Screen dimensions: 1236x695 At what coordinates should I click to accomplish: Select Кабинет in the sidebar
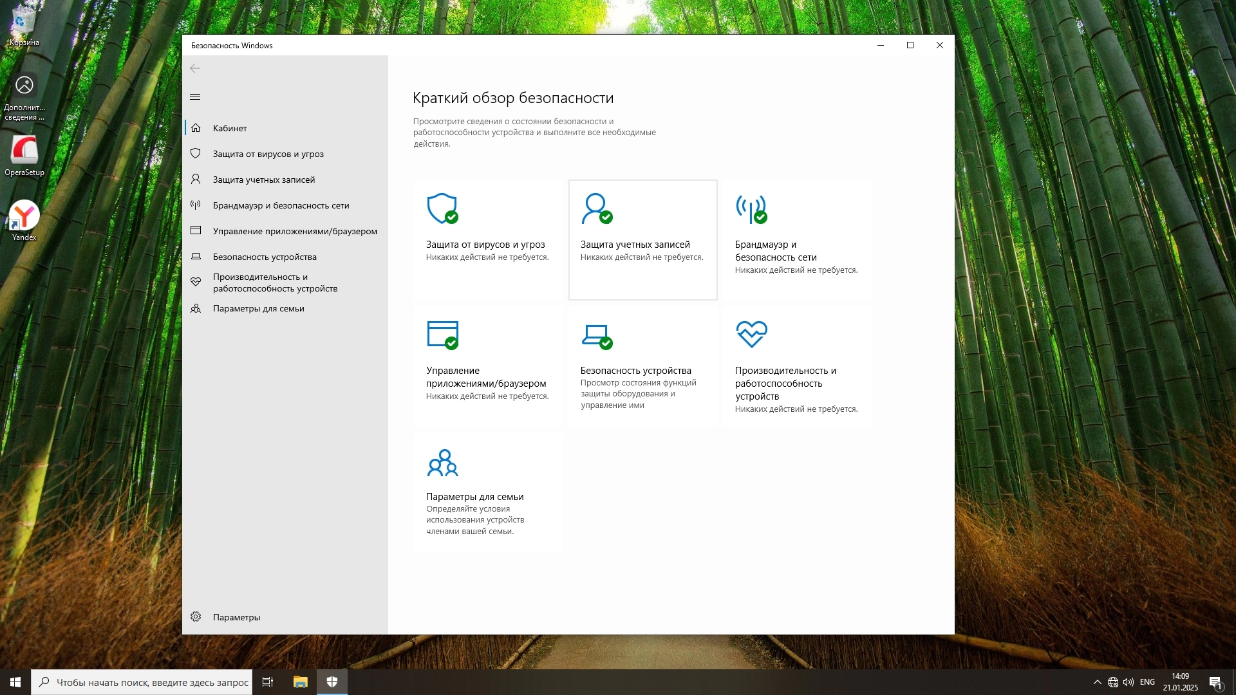pyautogui.click(x=230, y=128)
